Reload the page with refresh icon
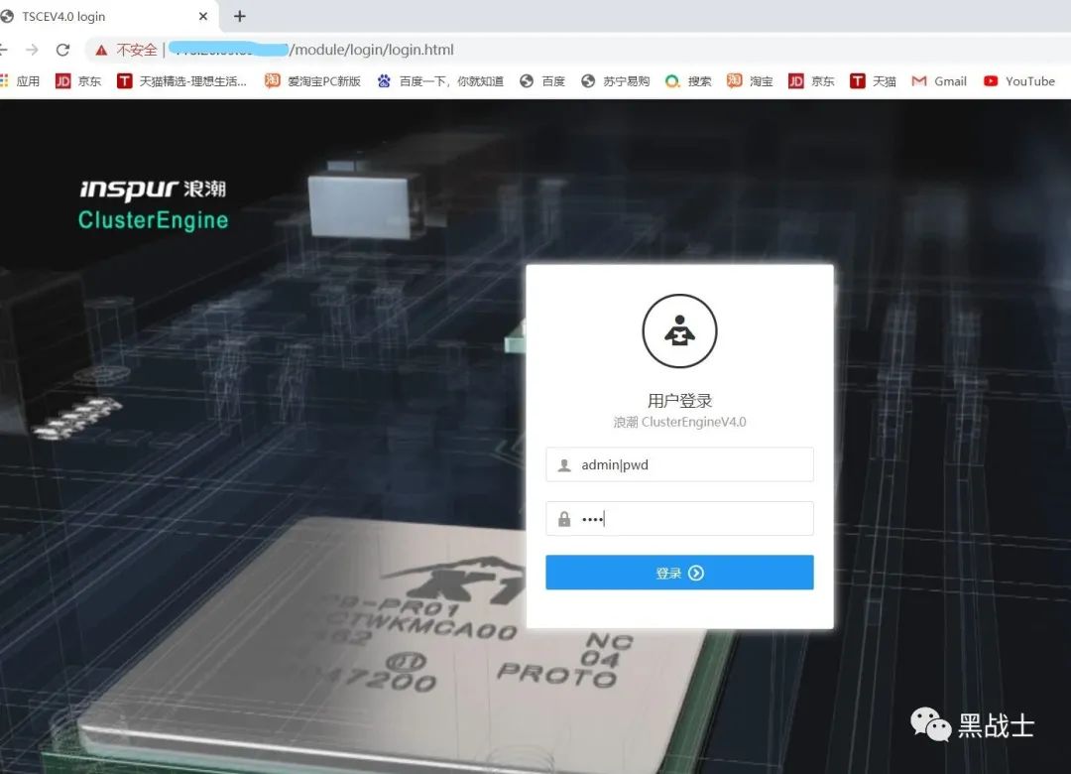This screenshot has width=1071, height=774. pyautogui.click(x=62, y=50)
